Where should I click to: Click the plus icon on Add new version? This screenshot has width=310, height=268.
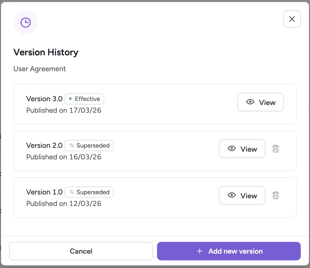click(200, 251)
